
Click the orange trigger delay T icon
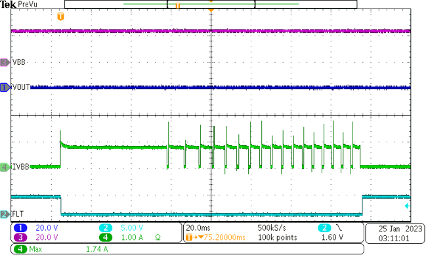pyautogui.click(x=189, y=238)
